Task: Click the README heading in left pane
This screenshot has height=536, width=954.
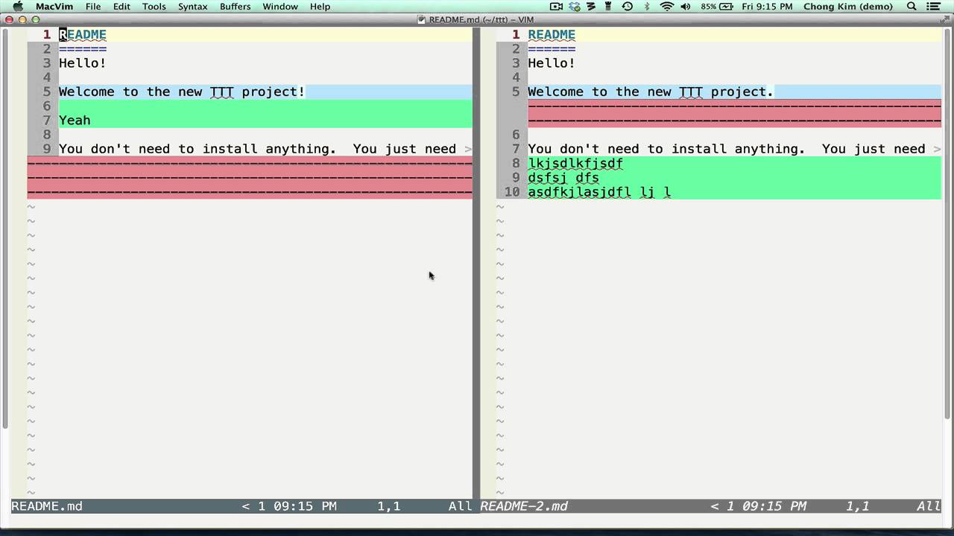Action: [83, 34]
